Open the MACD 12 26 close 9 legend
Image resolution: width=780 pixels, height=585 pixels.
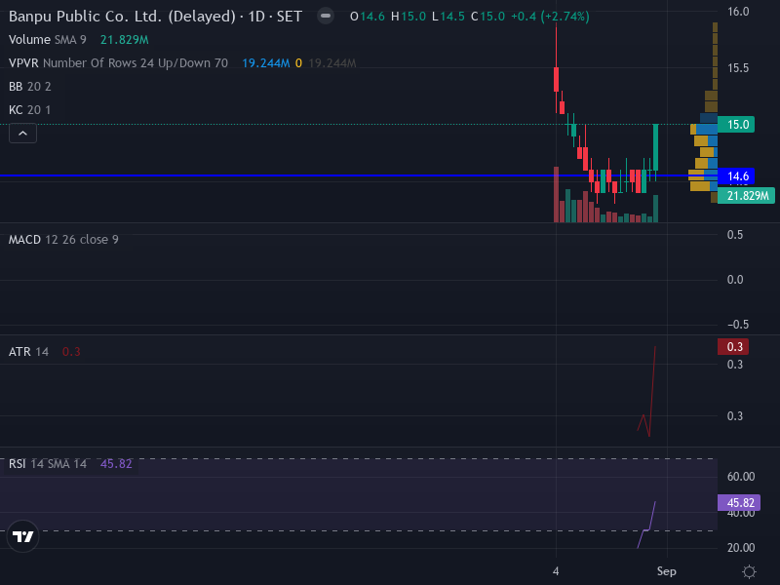63,240
